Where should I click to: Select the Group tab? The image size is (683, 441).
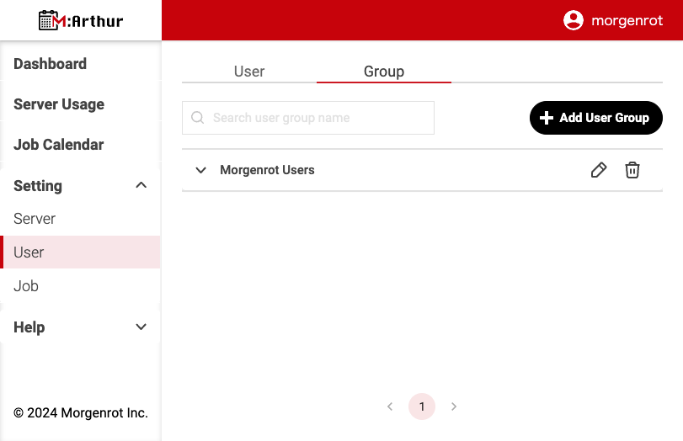(x=384, y=72)
